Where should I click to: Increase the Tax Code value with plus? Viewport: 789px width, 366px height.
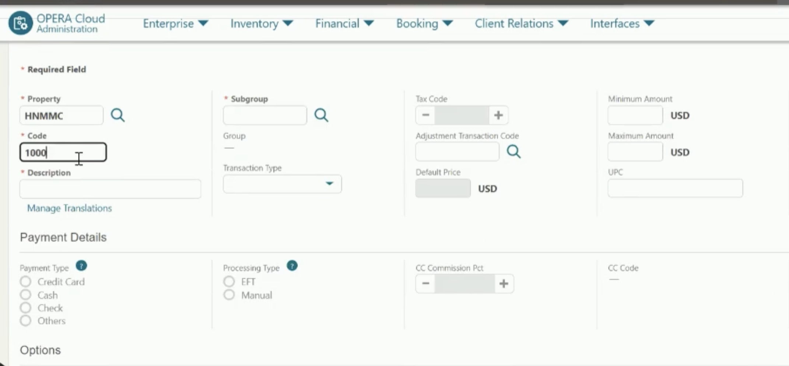(498, 115)
